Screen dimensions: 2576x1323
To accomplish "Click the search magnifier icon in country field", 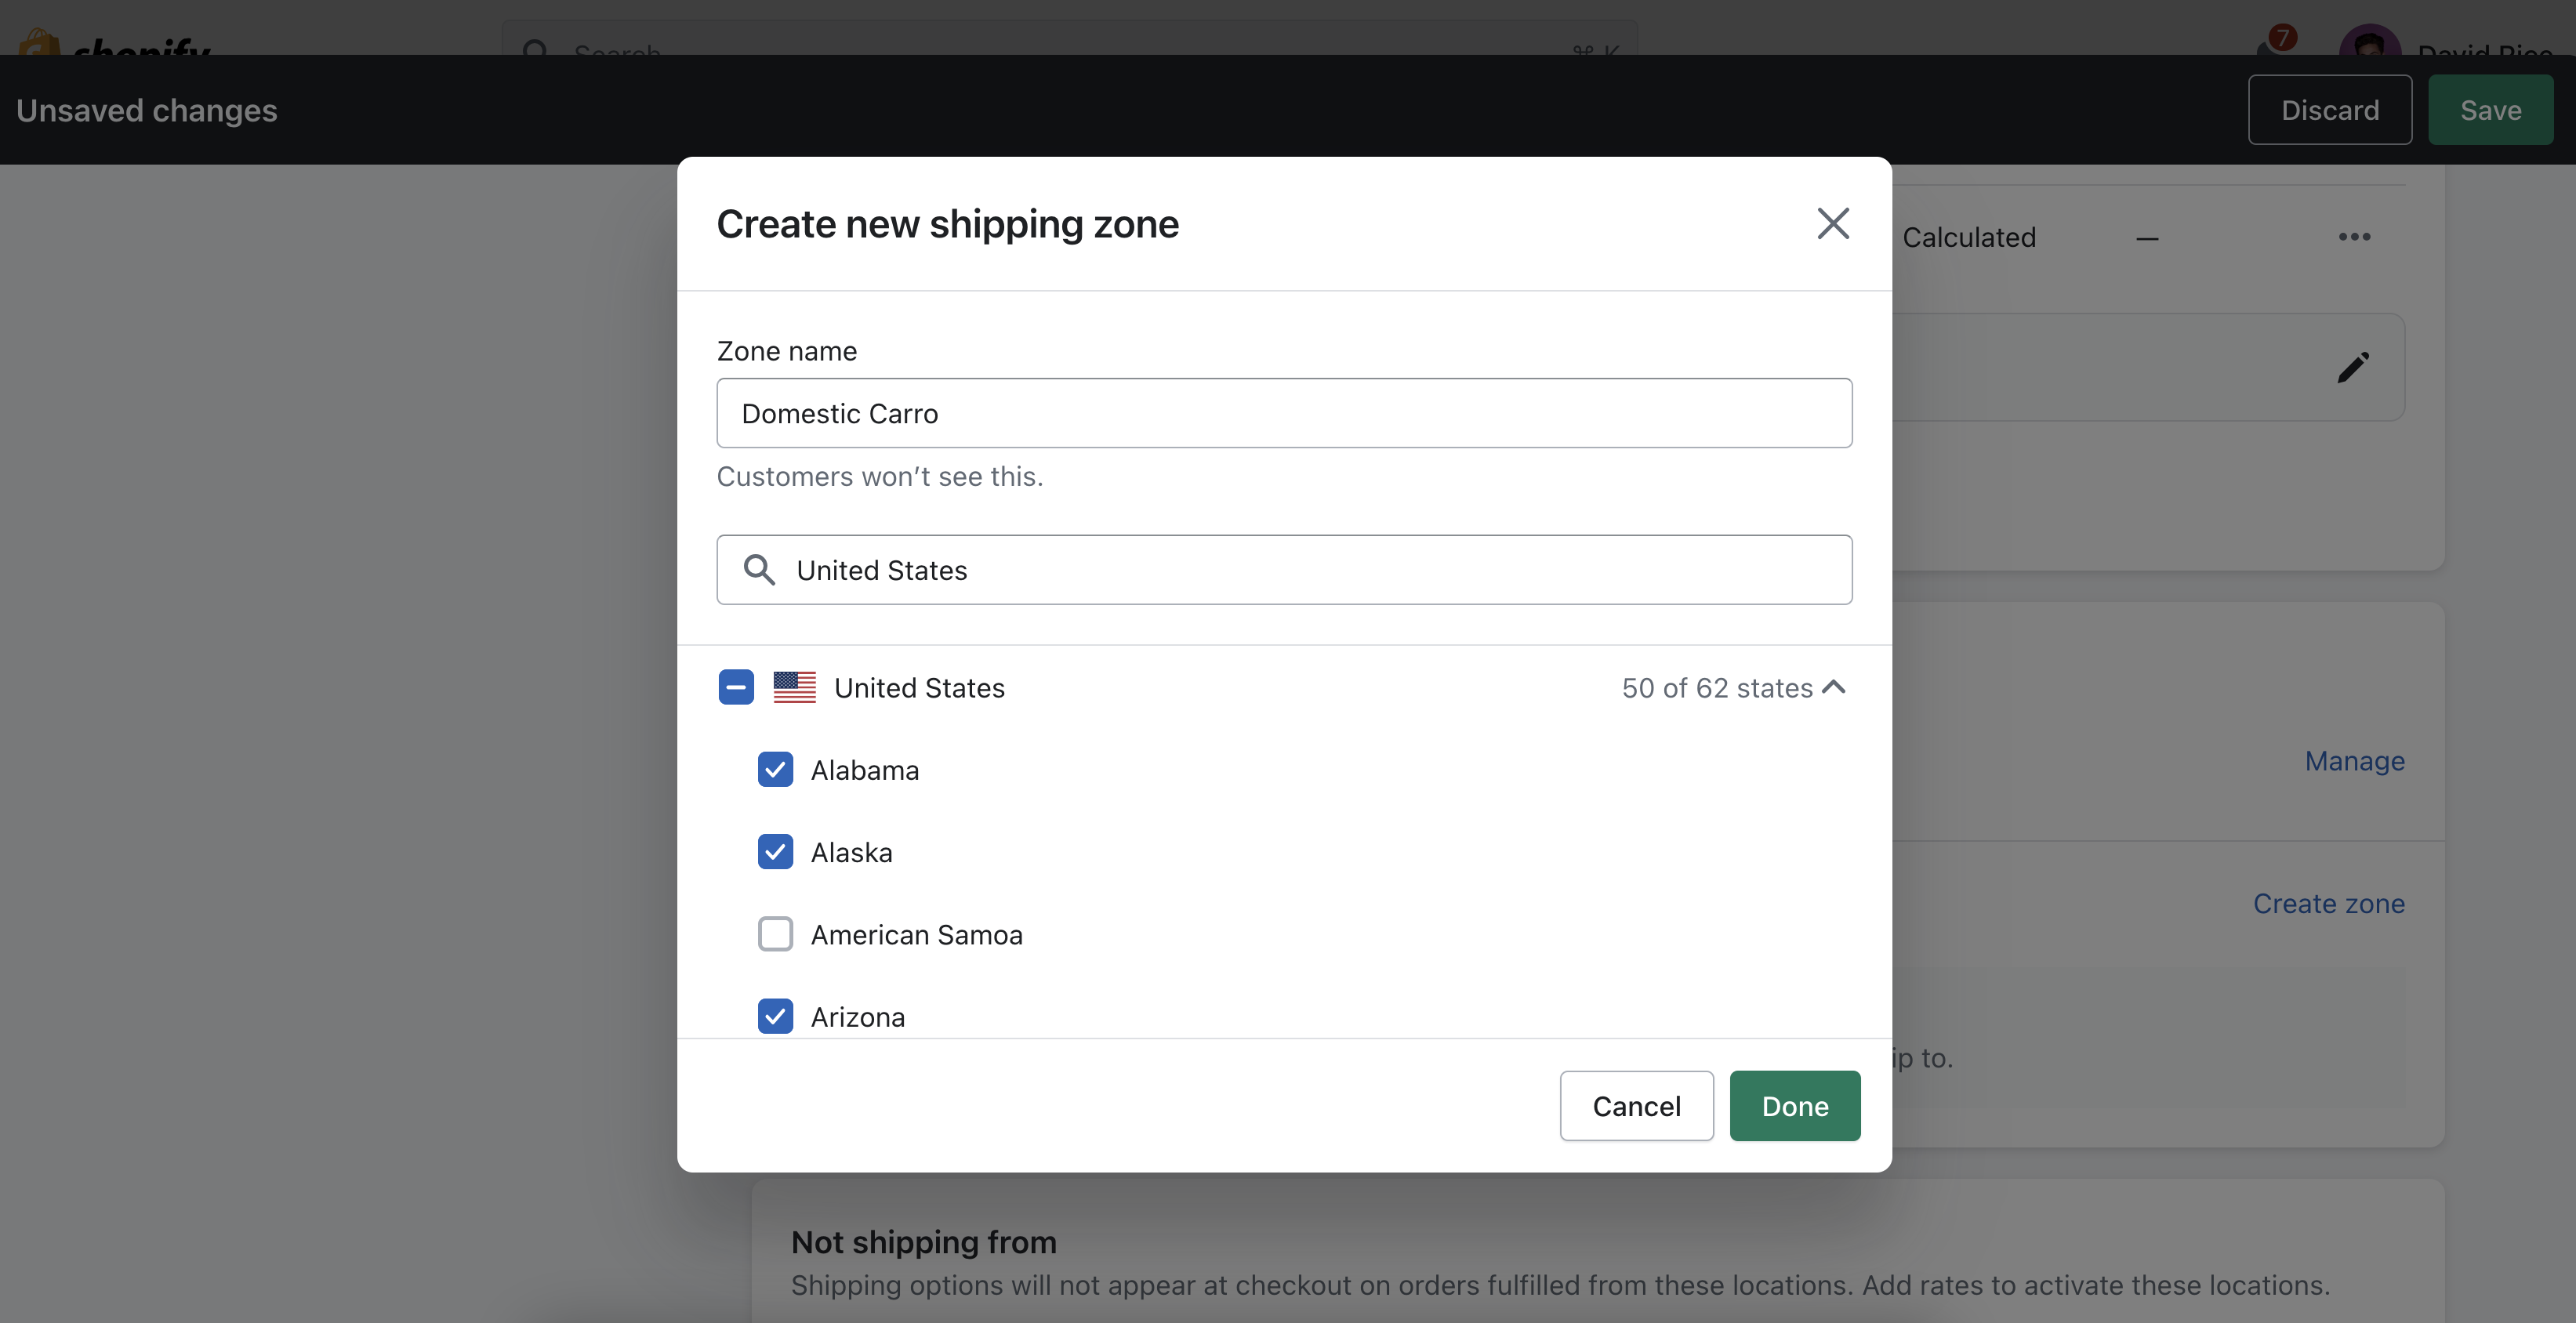I will coord(759,570).
